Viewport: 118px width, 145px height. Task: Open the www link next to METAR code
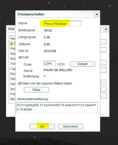pyautogui.click(x=61, y=64)
